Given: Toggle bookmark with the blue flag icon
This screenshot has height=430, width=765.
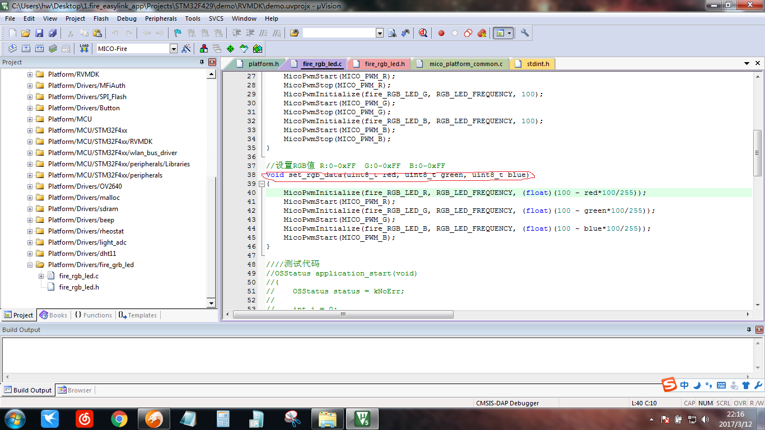Looking at the screenshot, I should (178, 33).
